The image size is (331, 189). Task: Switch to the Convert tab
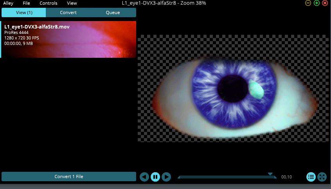(68, 12)
